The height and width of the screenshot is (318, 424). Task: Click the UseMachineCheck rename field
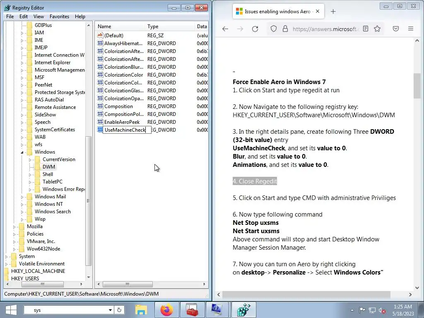pos(127,130)
